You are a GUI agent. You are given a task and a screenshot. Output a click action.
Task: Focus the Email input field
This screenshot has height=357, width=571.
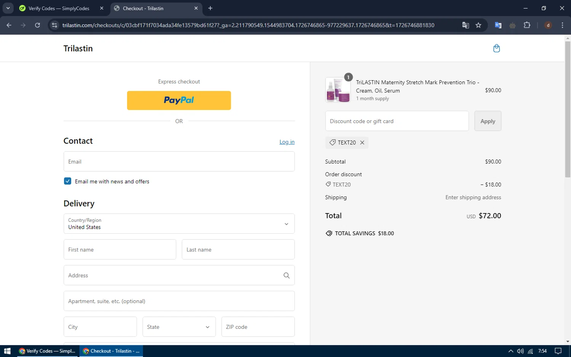click(179, 161)
